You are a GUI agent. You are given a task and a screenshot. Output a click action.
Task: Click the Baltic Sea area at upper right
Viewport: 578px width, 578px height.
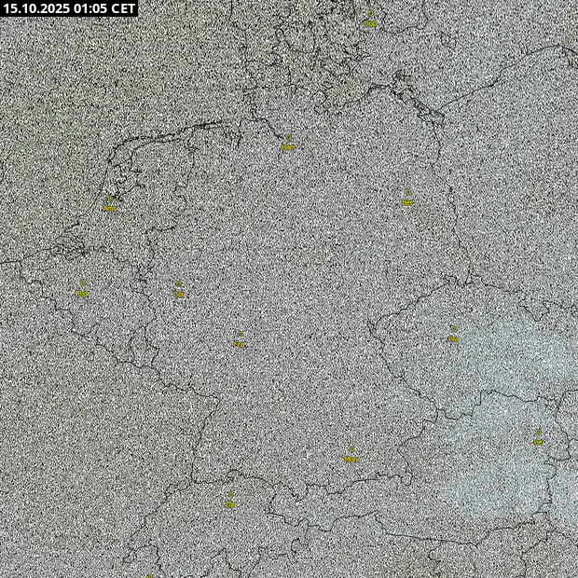click(x=503, y=47)
